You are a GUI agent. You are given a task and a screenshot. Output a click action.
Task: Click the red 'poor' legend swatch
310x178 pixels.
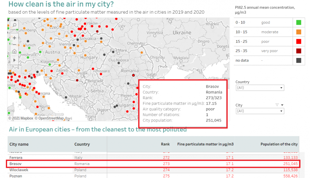click(x=299, y=42)
